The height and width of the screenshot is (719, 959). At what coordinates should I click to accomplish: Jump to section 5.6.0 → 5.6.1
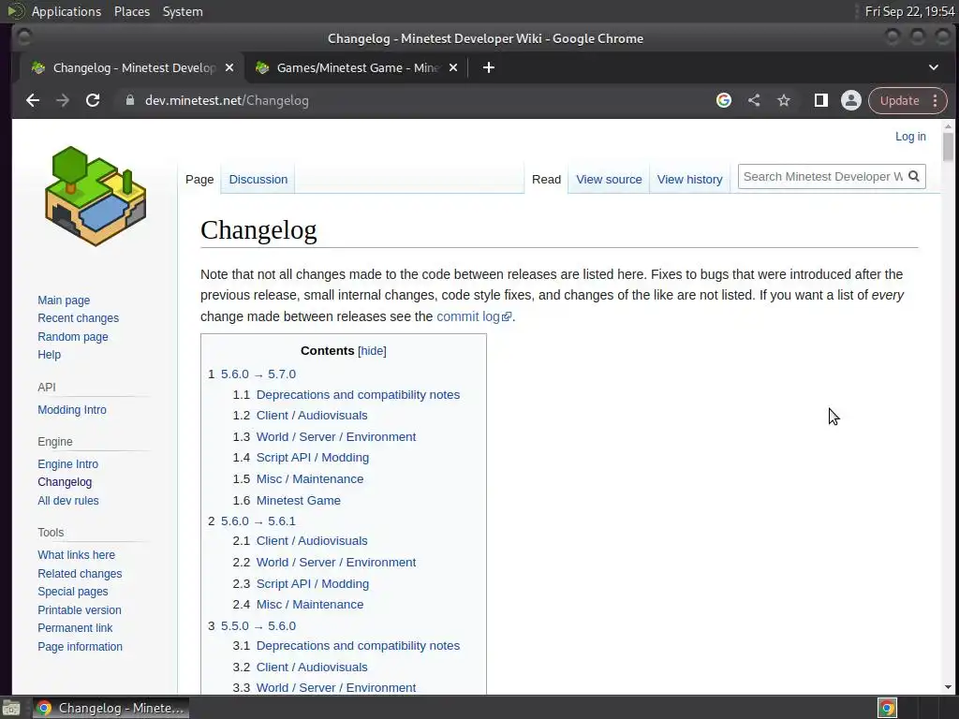tap(258, 521)
